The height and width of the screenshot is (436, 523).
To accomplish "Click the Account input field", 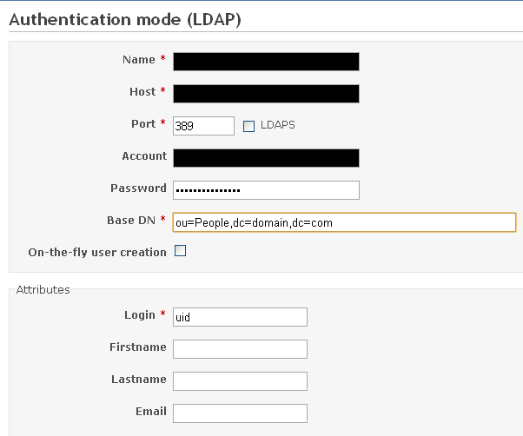I will (266, 157).
